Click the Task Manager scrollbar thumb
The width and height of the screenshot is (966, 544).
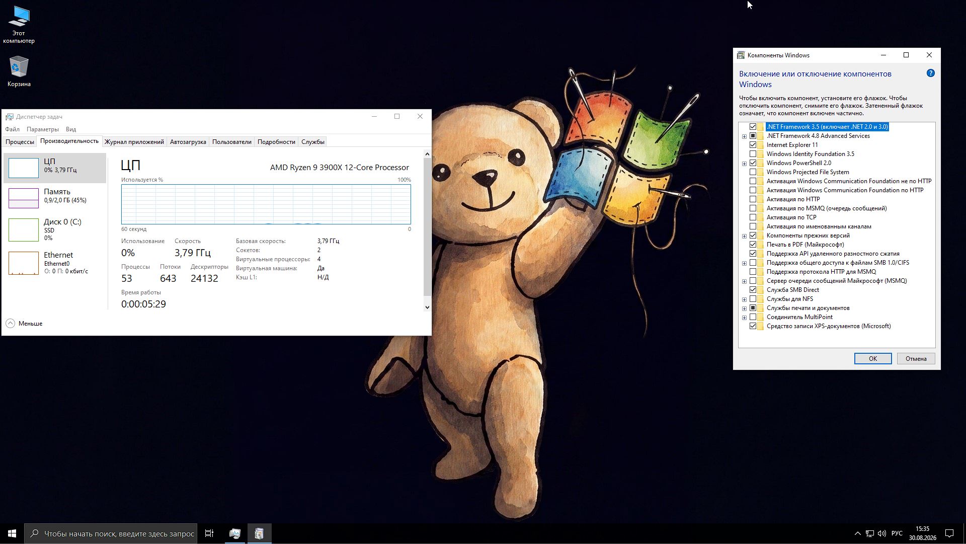427,227
